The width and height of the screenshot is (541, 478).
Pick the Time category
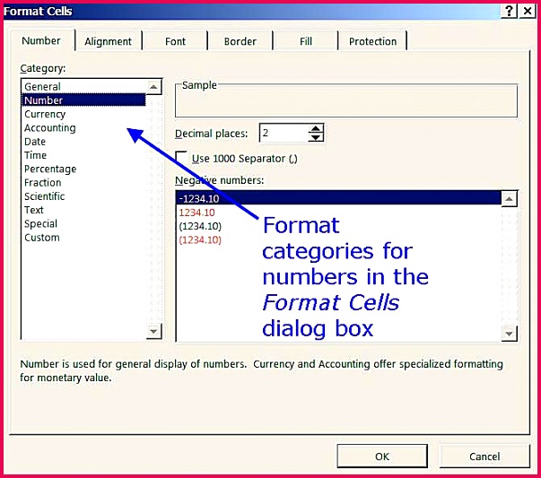pyautogui.click(x=83, y=155)
